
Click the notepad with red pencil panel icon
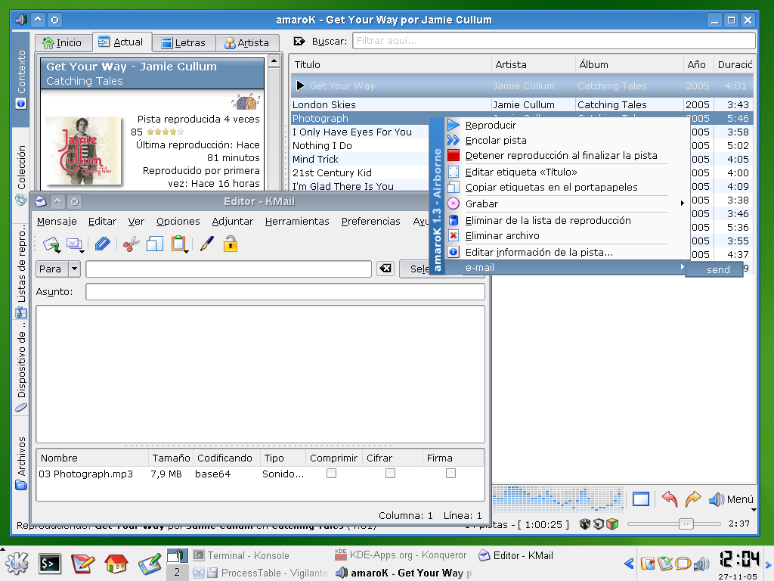[x=82, y=563]
